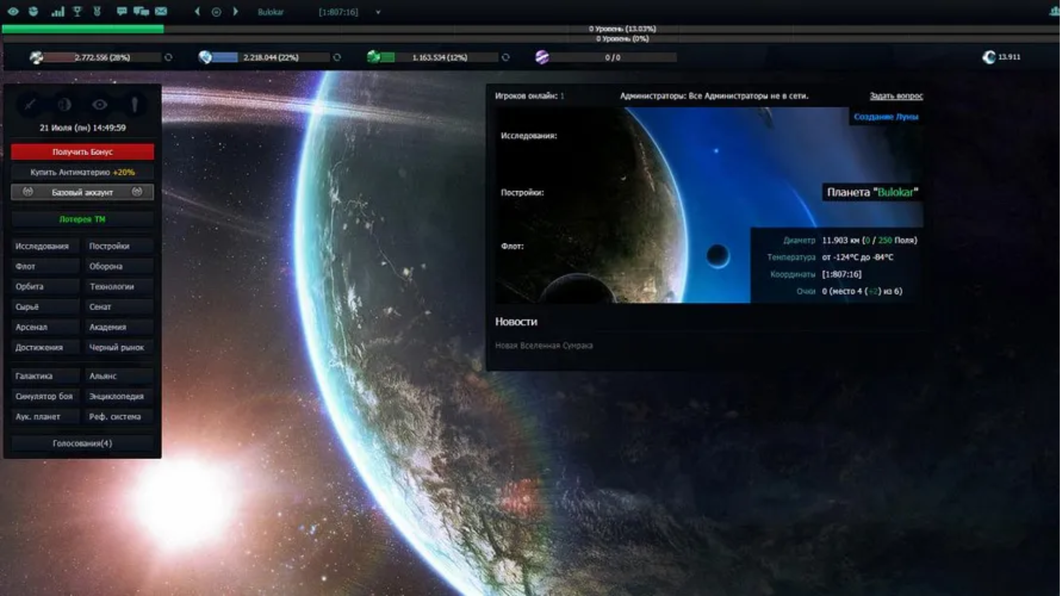The height and width of the screenshot is (596, 1060).
Task: Open the Галактика view
Action: 45,376
